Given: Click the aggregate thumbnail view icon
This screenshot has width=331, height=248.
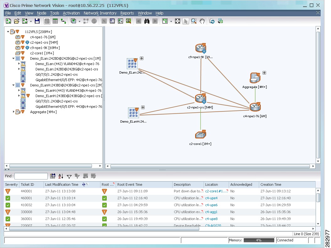Looking at the screenshot, I should click(x=120, y=21).
